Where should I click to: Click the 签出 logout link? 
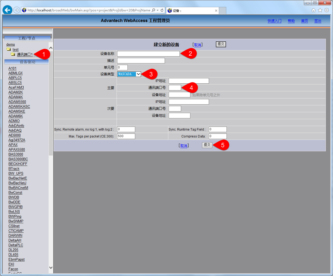(x=318, y=21)
